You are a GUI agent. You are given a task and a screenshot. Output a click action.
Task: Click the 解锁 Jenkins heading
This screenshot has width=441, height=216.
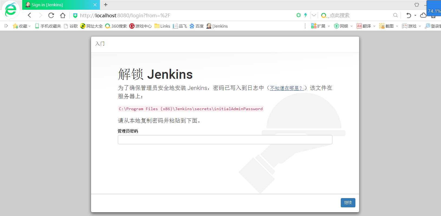point(155,74)
